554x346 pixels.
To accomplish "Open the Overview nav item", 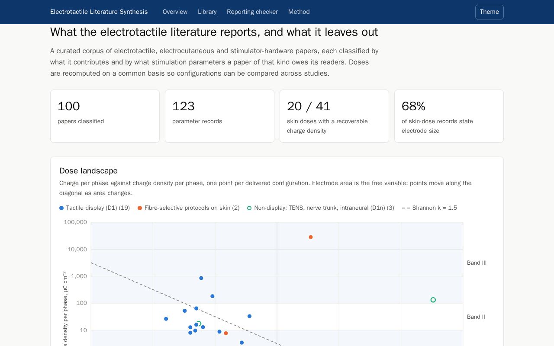I will [175, 12].
